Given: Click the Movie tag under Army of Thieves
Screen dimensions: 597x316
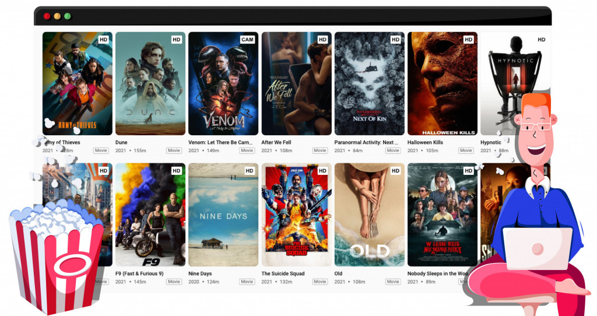Looking at the screenshot, I should click(101, 150).
